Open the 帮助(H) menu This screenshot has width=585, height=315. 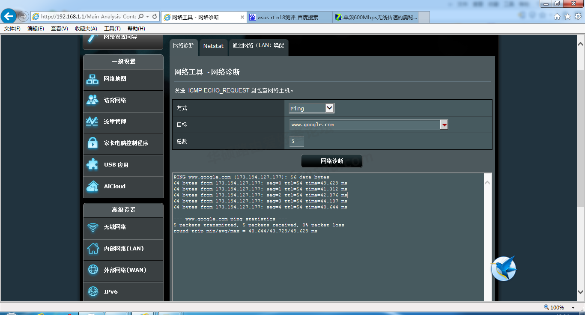(x=136, y=29)
